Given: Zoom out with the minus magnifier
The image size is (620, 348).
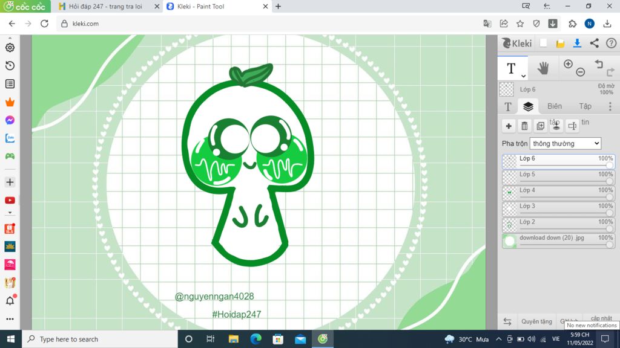Looking at the screenshot, I should coord(581,72).
